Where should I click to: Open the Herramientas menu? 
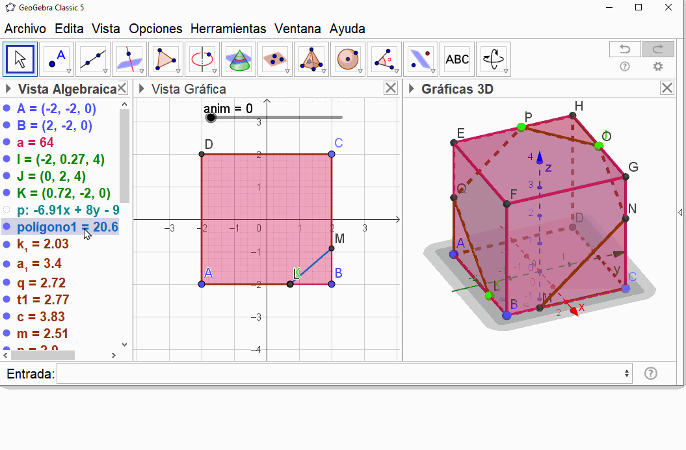click(228, 29)
